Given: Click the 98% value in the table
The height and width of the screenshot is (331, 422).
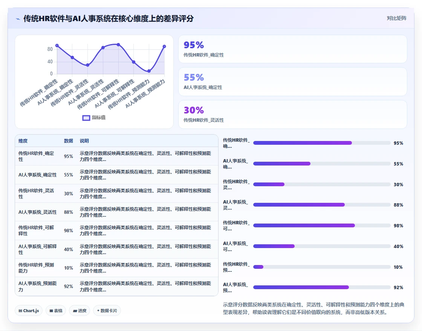Looking at the screenshot, I should (68, 231).
